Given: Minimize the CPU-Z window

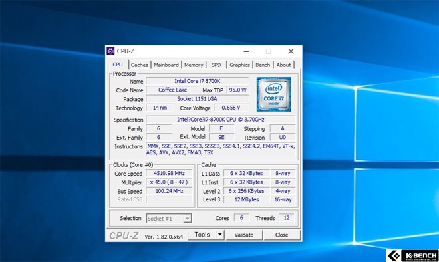Looking at the screenshot, I should (x=246, y=51).
